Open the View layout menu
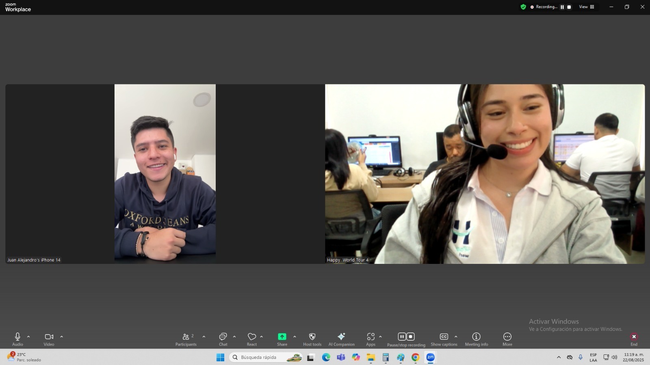Viewport: 650px width, 365px height. pyautogui.click(x=586, y=7)
